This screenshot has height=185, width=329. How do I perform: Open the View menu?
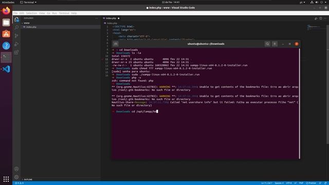pos(42,13)
